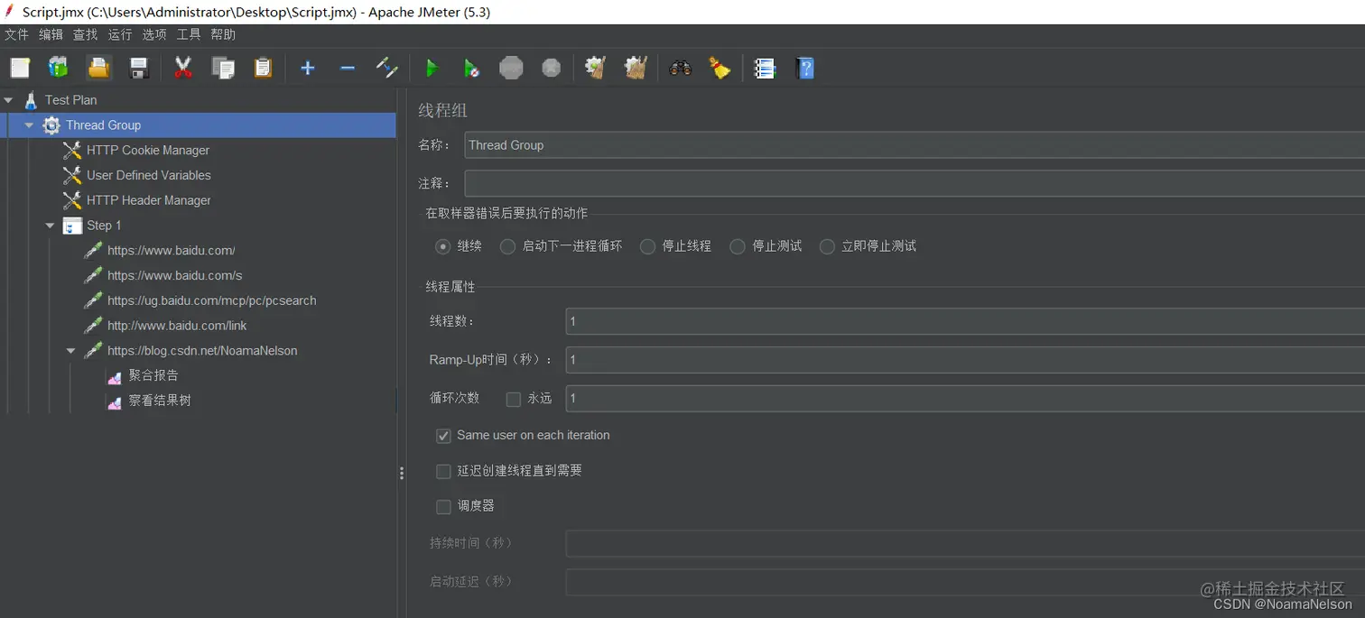Clear all results using the broom icon
The width and height of the screenshot is (1365, 618).
(x=720, y=68)
